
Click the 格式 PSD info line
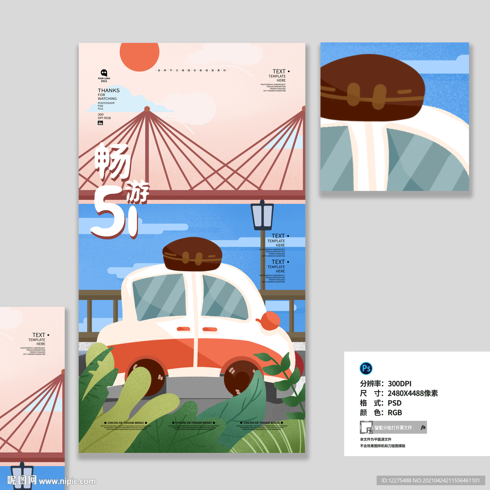point(381,403)
